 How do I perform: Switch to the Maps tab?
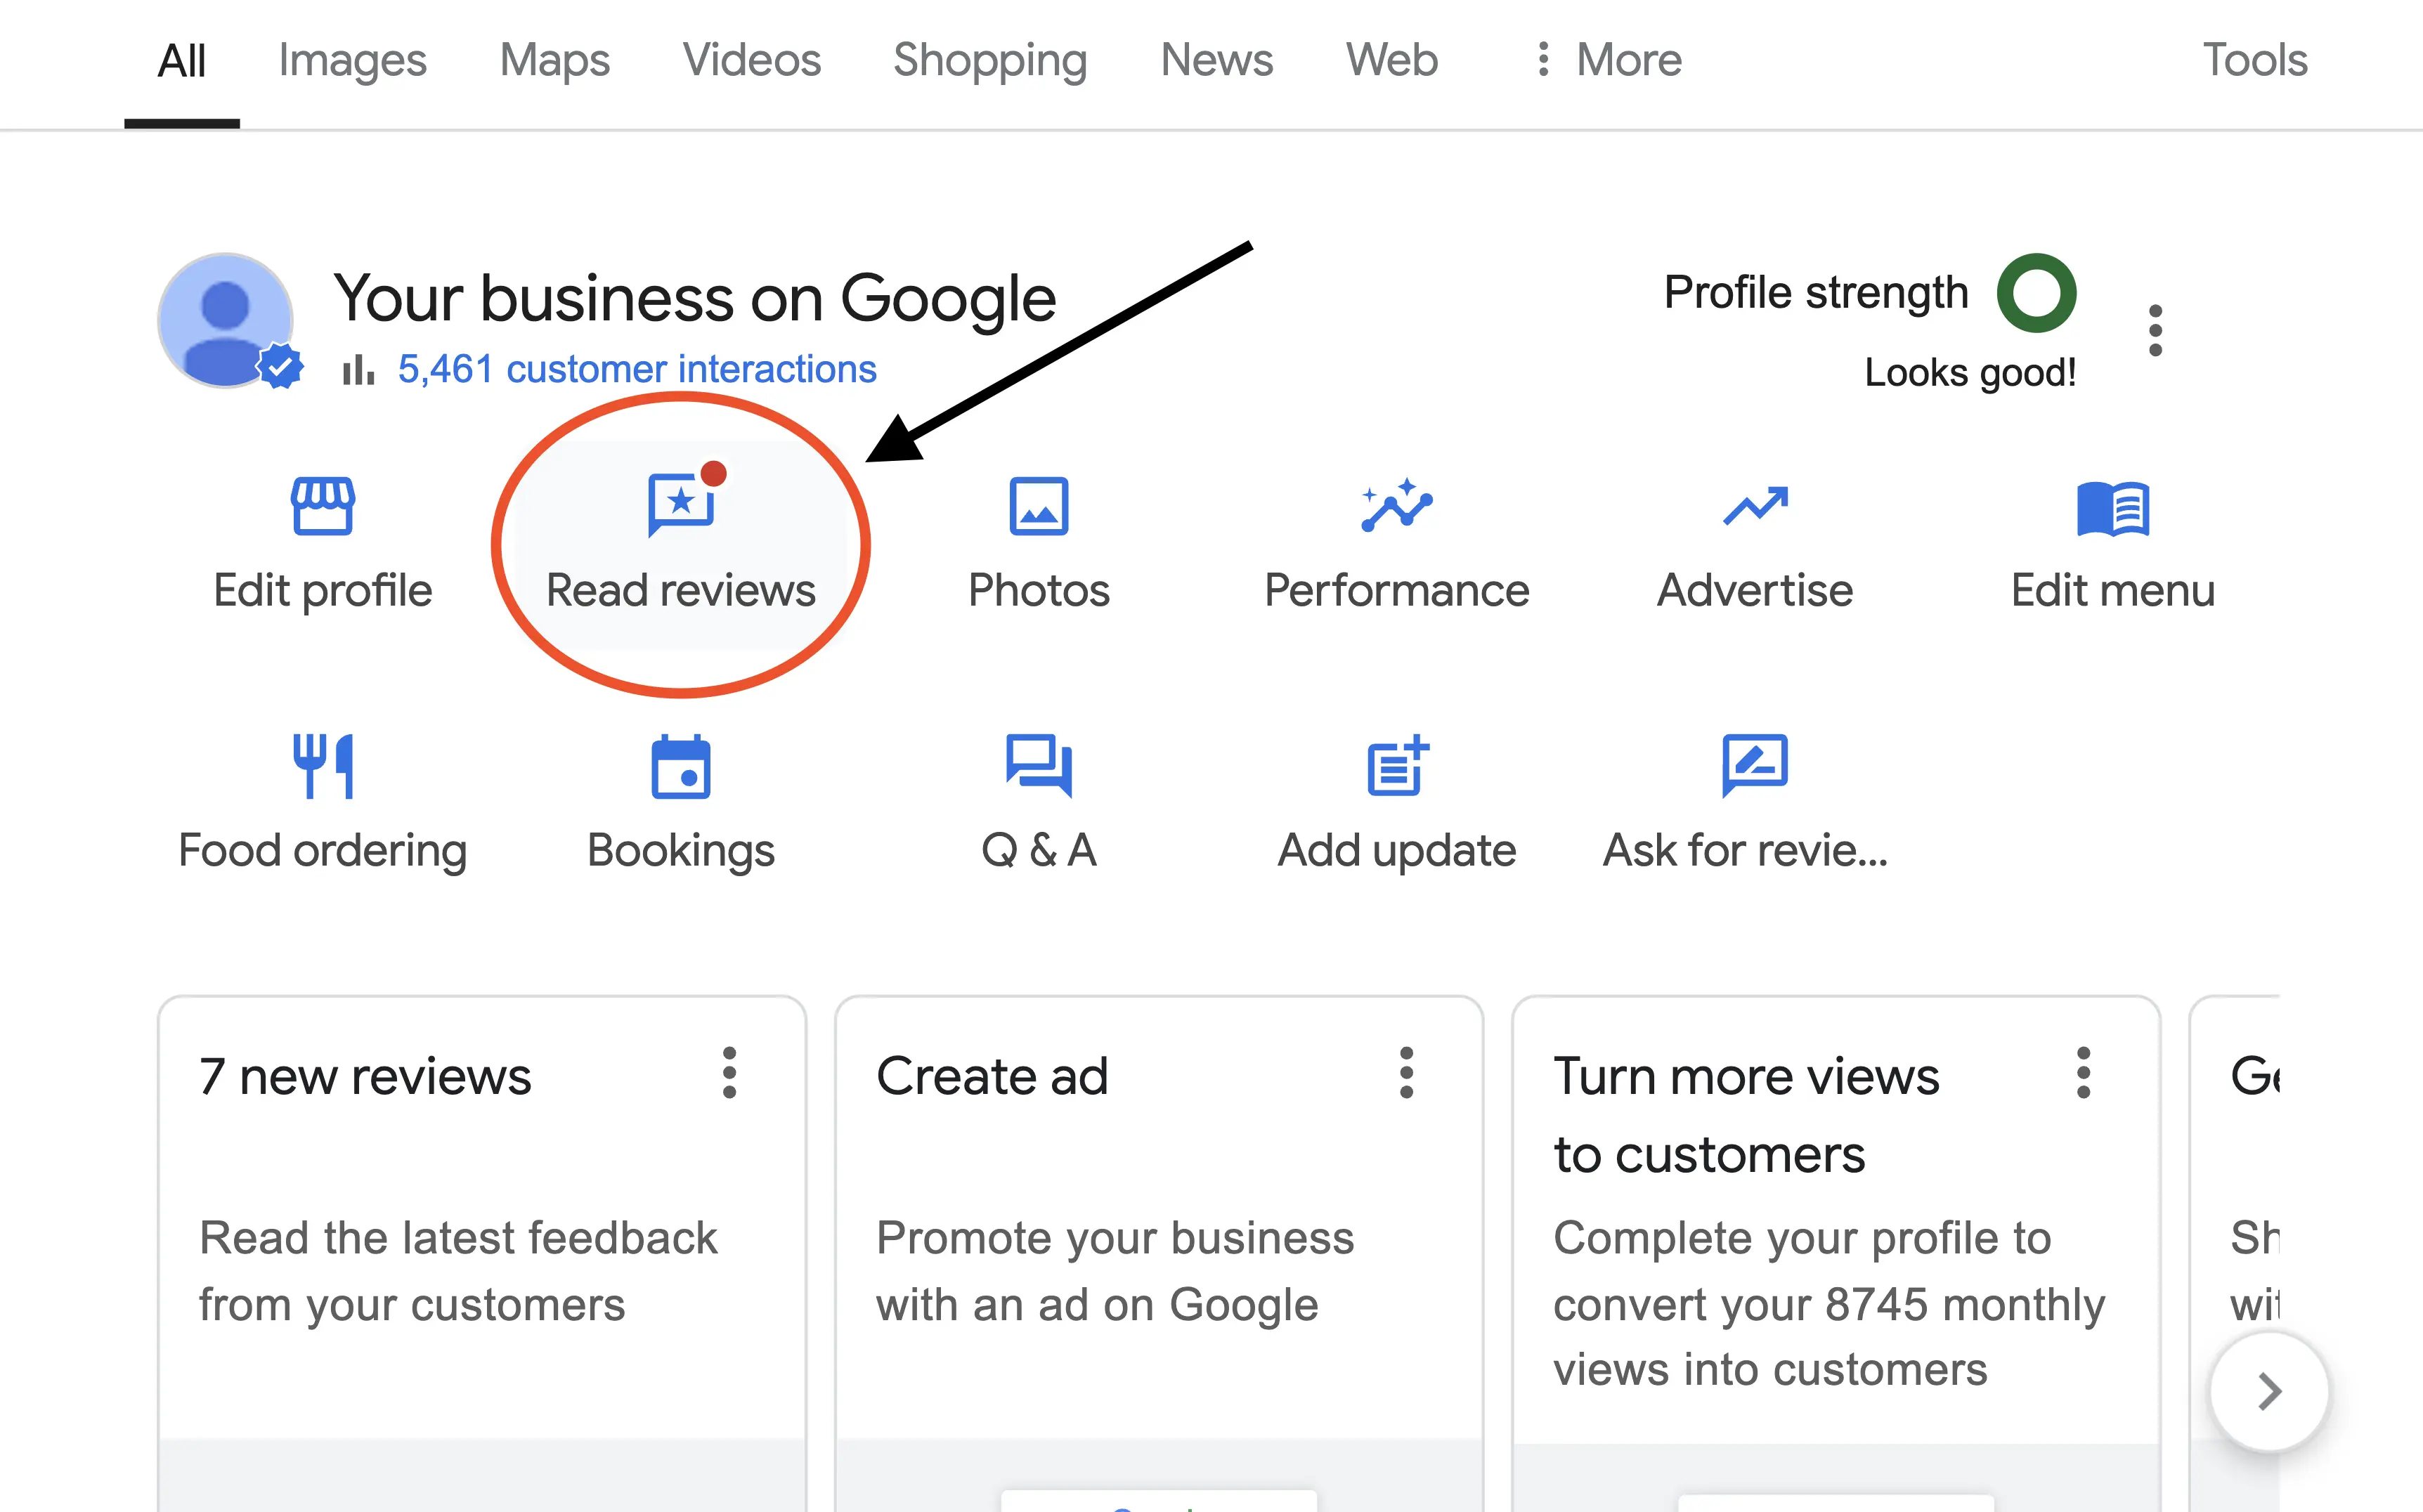point(554,60)
